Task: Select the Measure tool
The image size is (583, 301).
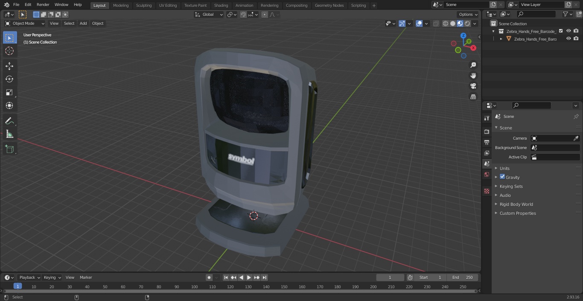Action: (x=9, y=134)
